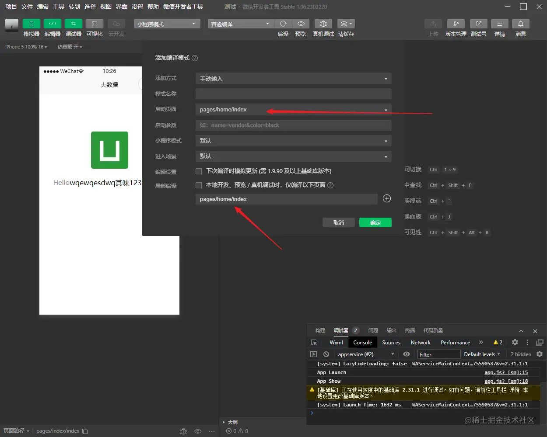Open the 模拟器 (Simulator) panel
Screen dimensions: 547x437
(31, 28)
